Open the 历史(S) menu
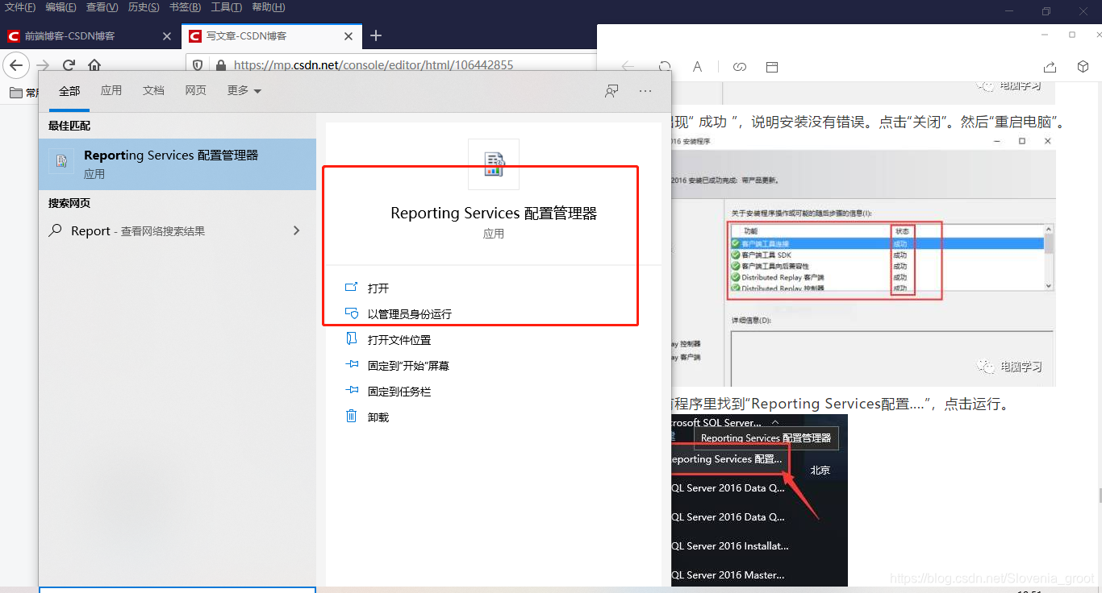The image size is (1102, 593). tap(144, 7)
